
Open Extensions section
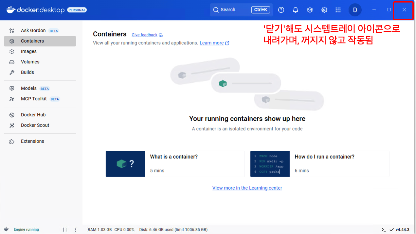click(x=40, y=141)
